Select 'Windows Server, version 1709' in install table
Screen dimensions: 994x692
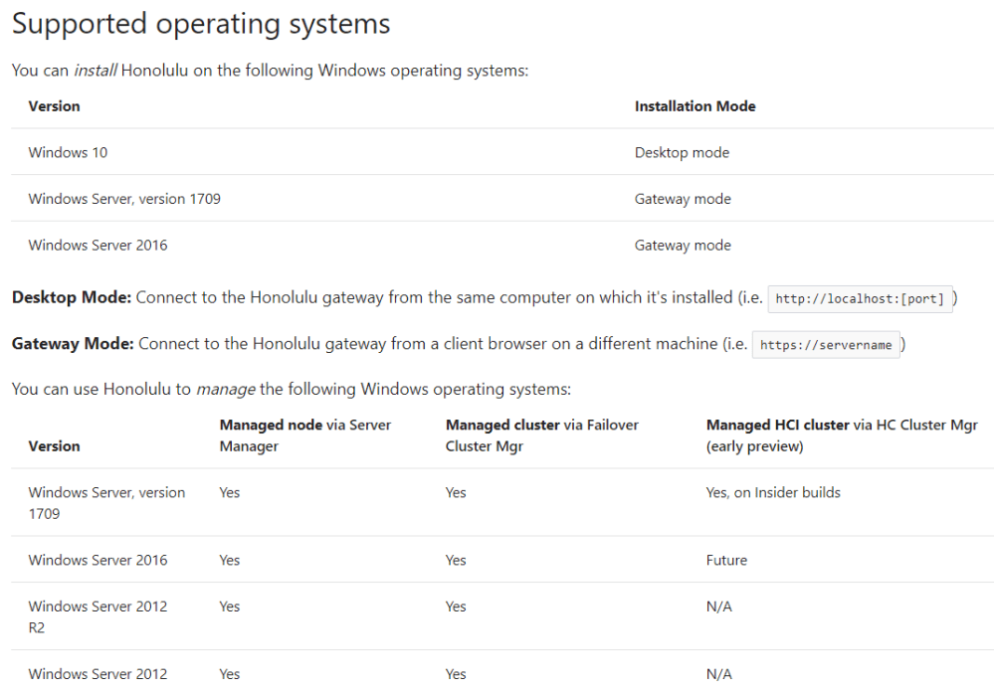(124, 199)
